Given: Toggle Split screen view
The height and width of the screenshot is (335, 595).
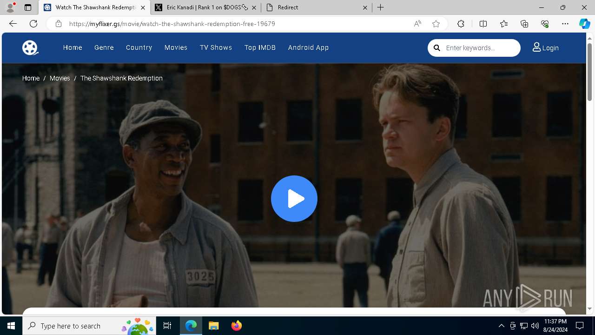Looking at the screenshot, I should pyautogui.click(x=483, y=24).
